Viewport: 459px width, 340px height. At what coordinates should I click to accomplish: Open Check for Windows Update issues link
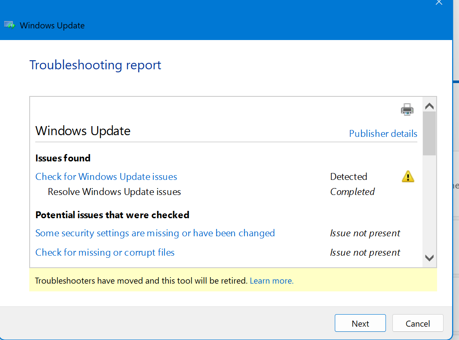(106, 176)
